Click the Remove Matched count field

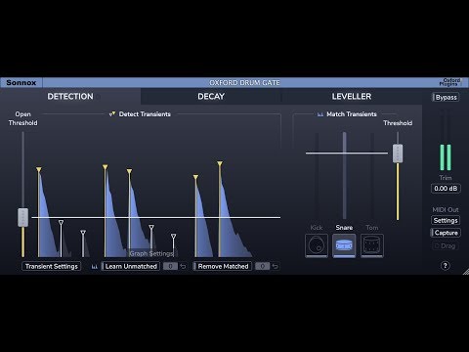pos(263,266)
